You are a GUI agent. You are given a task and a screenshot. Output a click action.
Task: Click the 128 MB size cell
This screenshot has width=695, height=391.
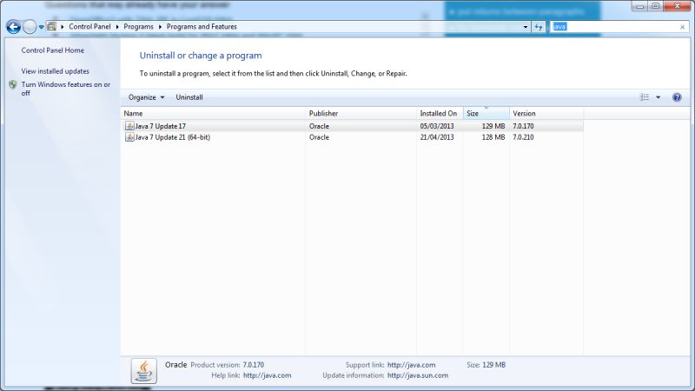(x=493, y=137)
